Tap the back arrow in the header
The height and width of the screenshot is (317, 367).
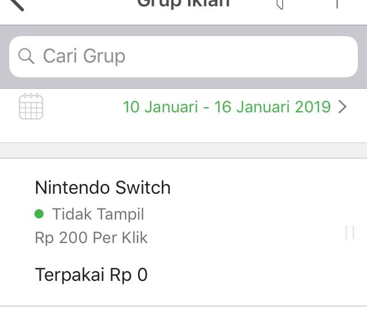tap(16, 5)
